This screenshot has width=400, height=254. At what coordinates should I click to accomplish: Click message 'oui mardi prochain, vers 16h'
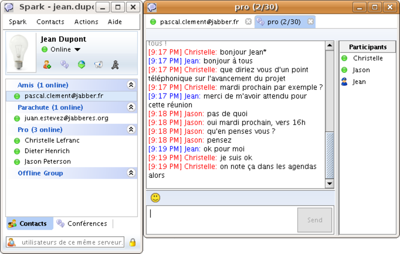tap(256, 123)
